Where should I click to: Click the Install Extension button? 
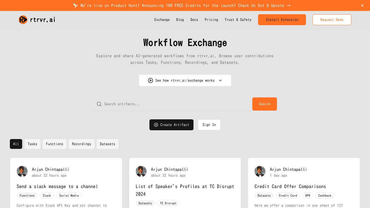(282, 20)
